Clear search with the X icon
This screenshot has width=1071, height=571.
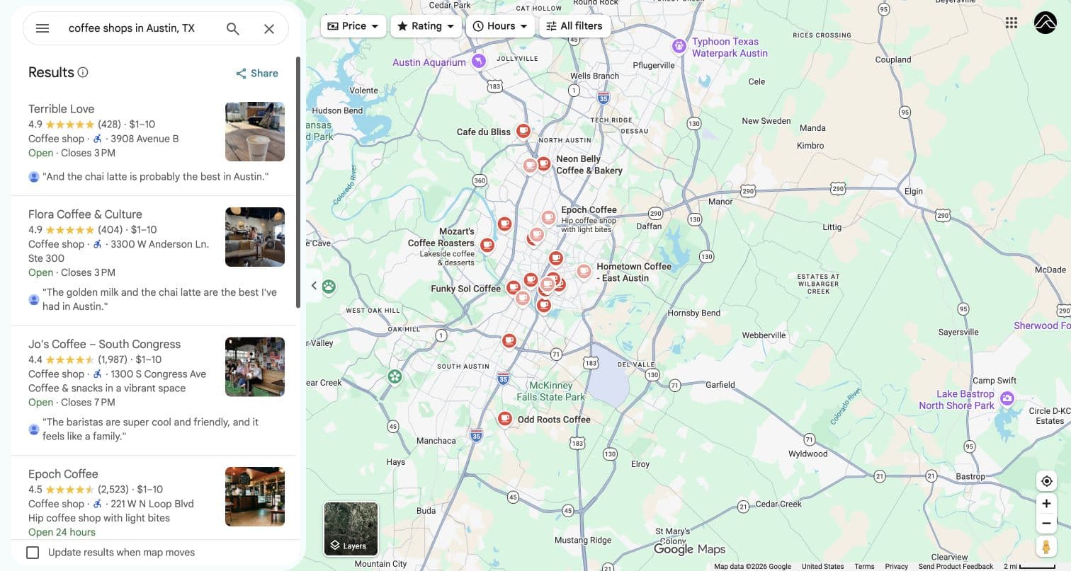(x=269, y=29)
